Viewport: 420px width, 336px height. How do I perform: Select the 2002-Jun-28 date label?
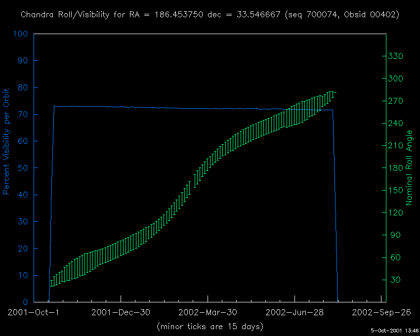(x=294, y=313)
